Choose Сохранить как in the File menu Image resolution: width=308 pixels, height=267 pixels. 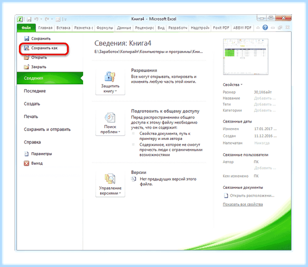41,48
